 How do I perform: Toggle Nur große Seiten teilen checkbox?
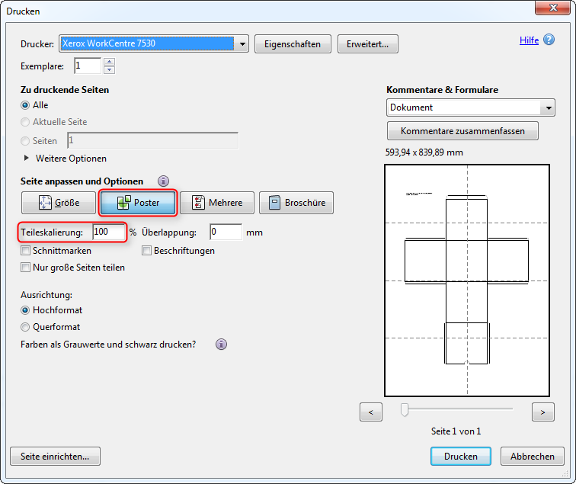pyautogui.click(x=25, y=268)
